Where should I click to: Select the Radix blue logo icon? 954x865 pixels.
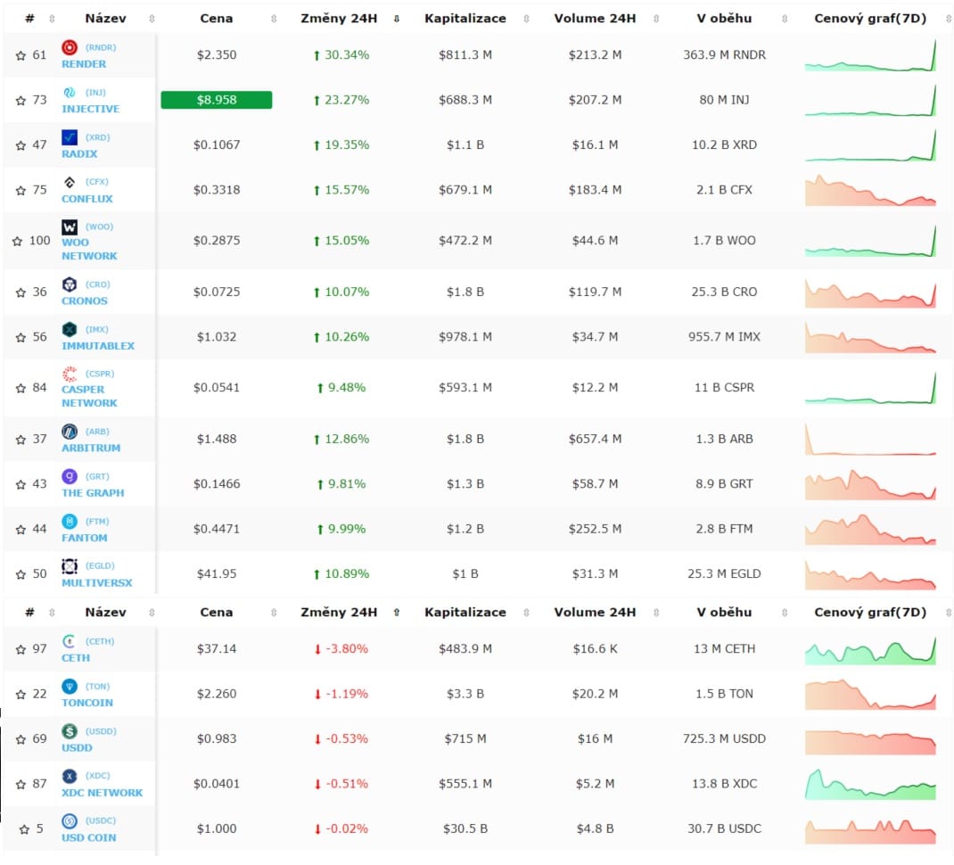(x=70, y=137)
